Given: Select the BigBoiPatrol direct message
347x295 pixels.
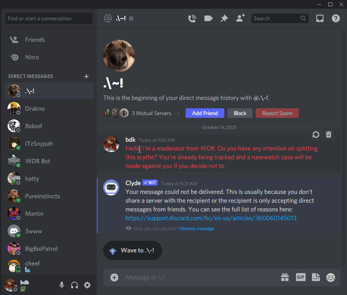Looking at the screenshot, I should [49, 248].
